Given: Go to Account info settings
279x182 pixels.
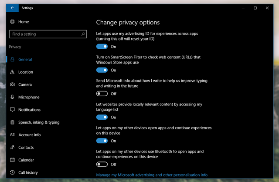Looking at the screenshot, I should pyautogui.click(x=30, y=135).
